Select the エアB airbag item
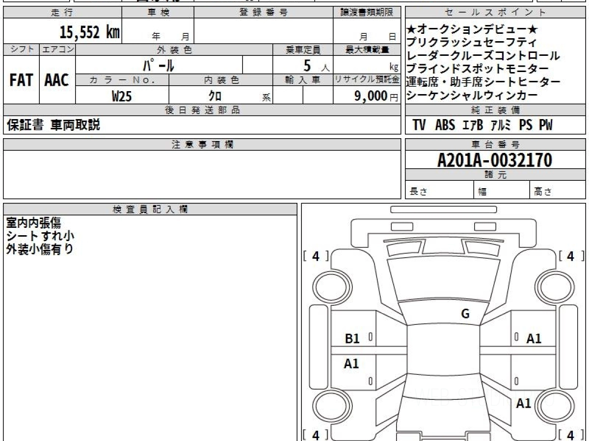Viewport: 589px width, 441px height. [x=473, y=125]
